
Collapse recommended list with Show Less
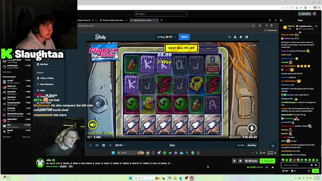pyautogui.click(x=26, y=137)
